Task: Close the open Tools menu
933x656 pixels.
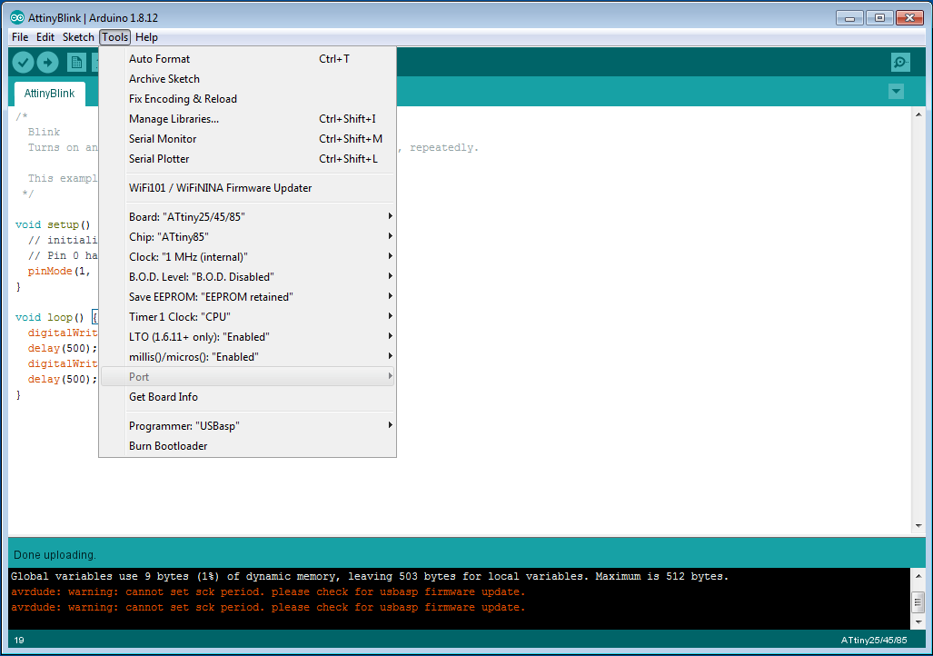Action: coord(114,37)
